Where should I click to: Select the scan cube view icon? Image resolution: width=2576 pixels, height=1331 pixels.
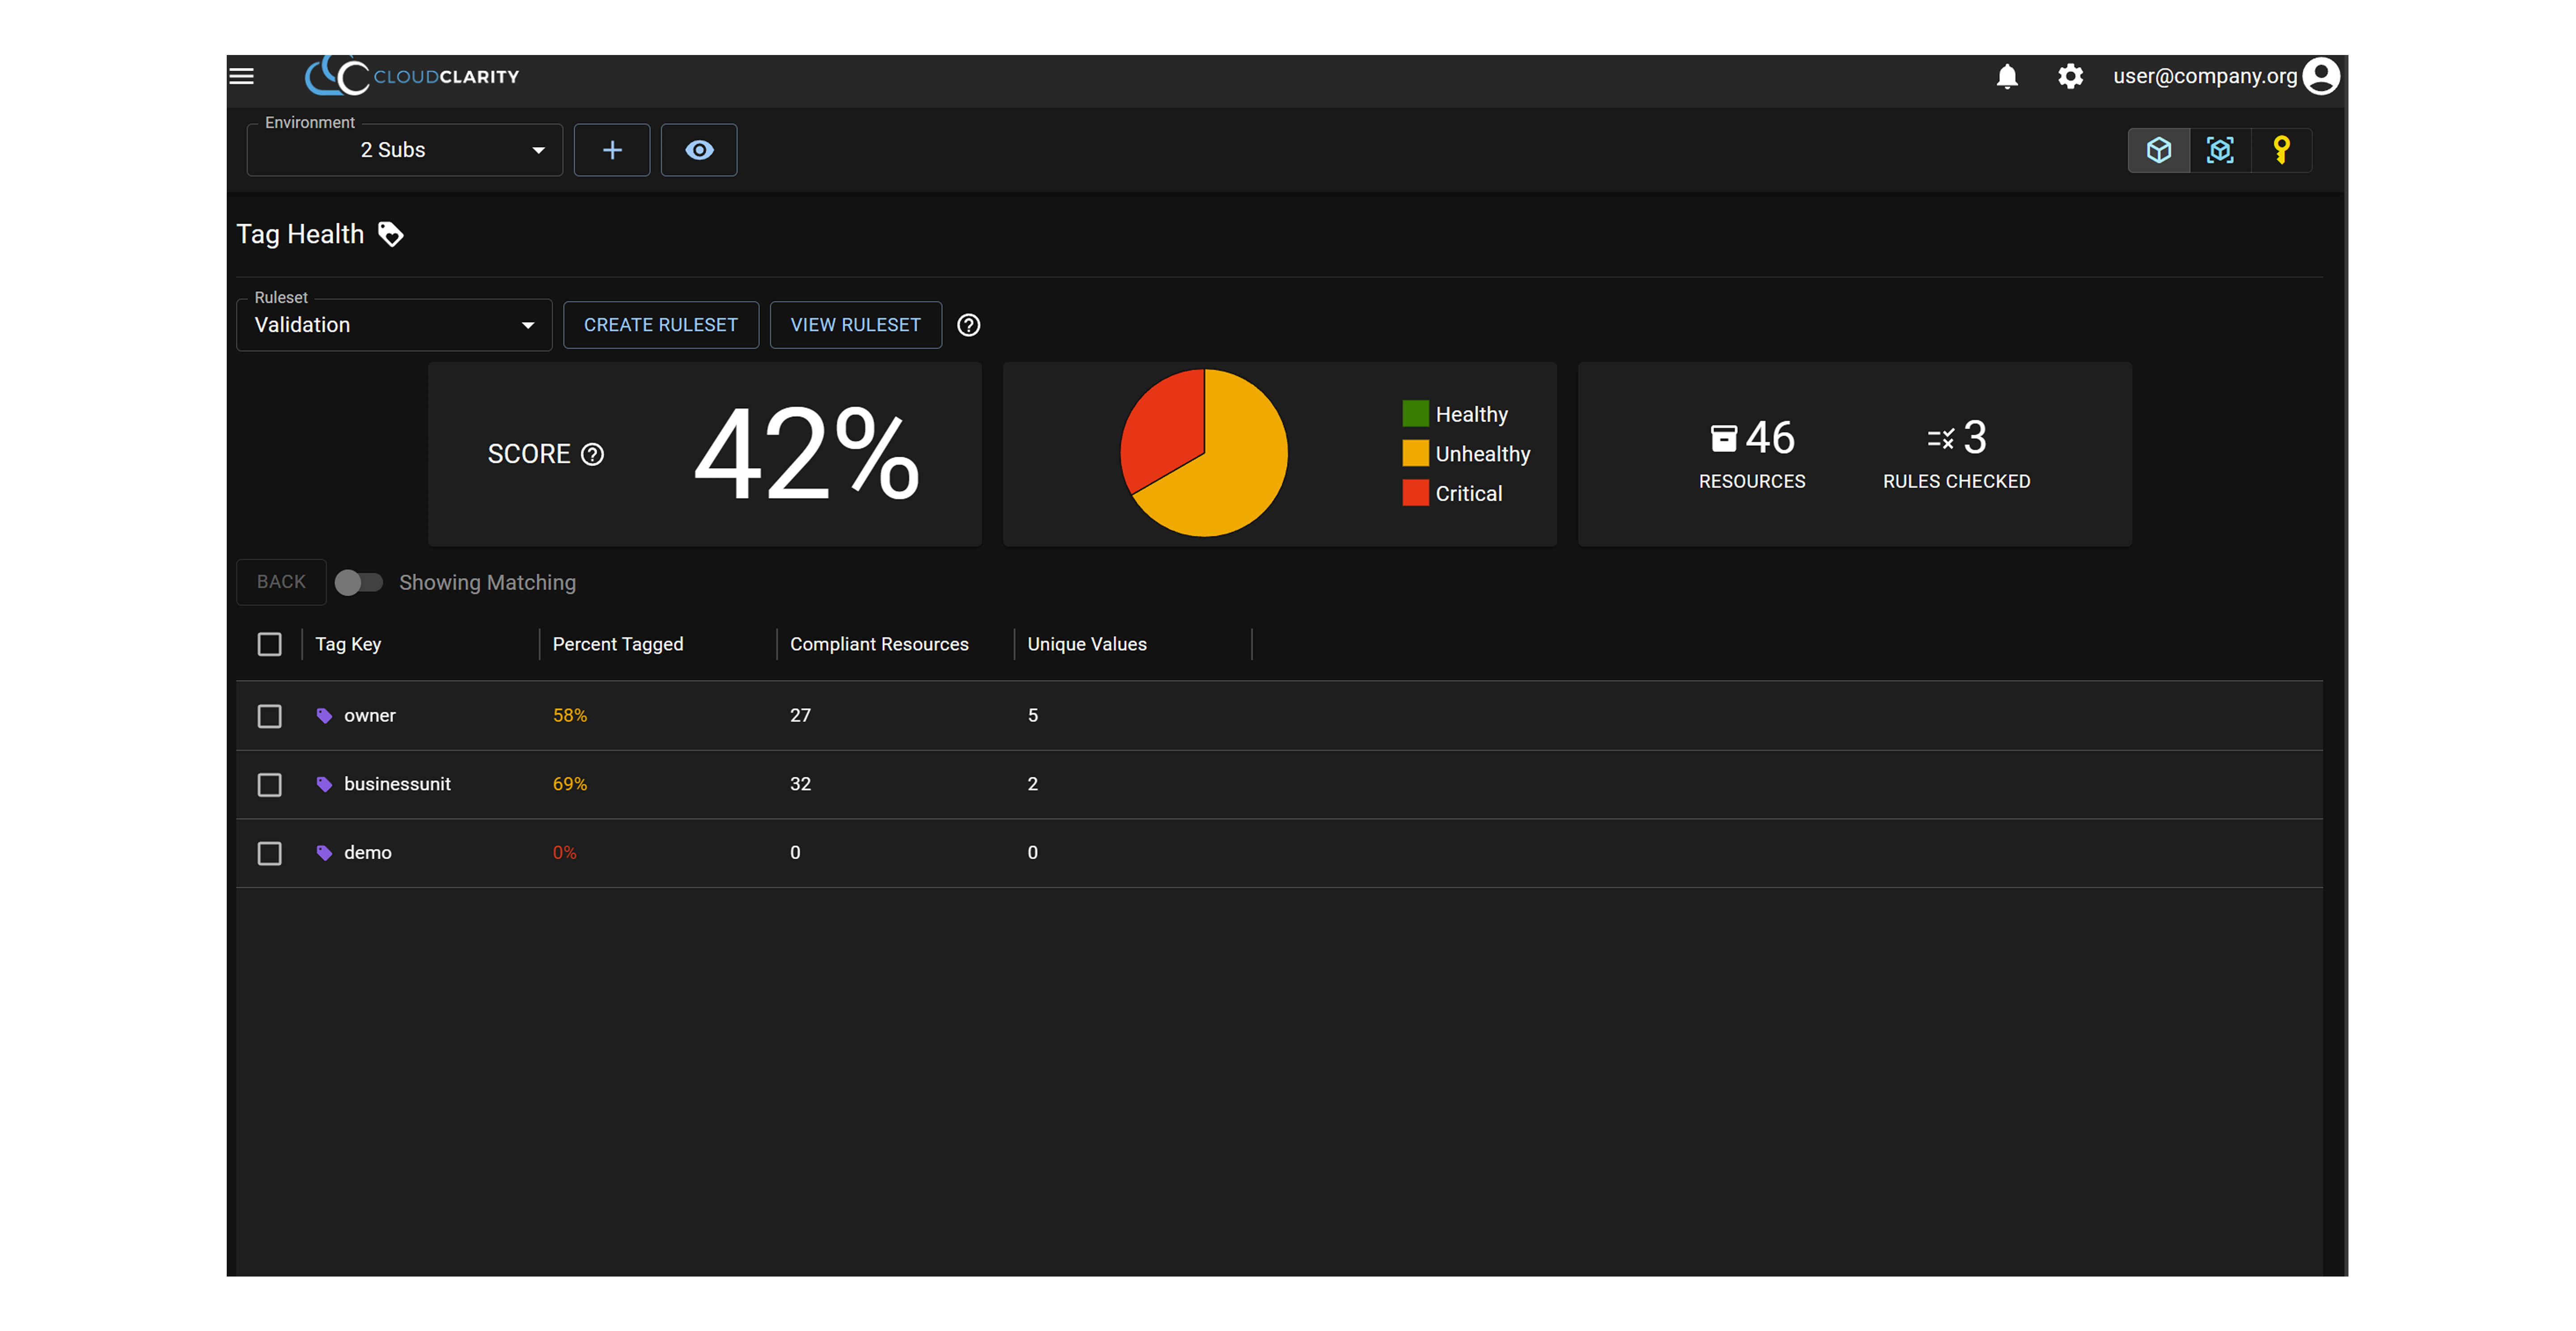click(x=2220, y=150)
